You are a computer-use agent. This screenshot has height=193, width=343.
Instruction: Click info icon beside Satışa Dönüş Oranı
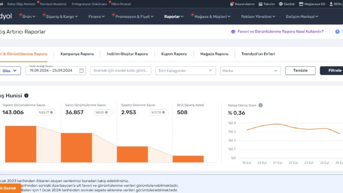point(260,105)
